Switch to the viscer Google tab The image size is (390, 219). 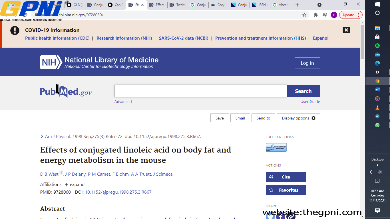coord(281,5)
